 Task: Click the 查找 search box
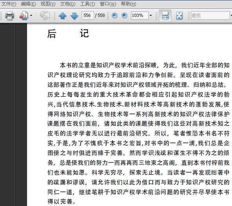point(210,15)
